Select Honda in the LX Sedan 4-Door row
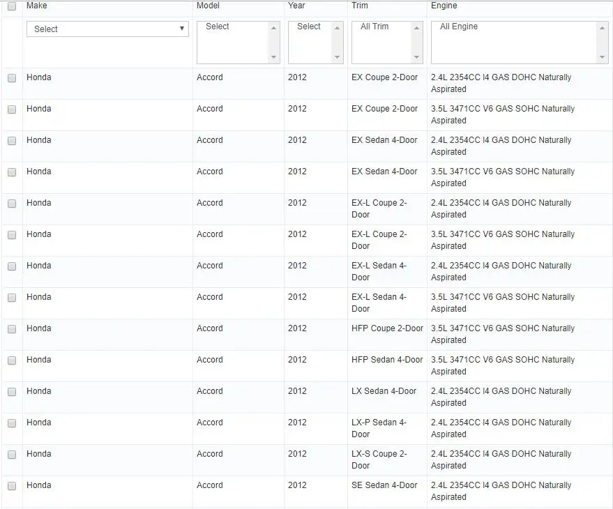Image resolution: width=613 pixels, height=509 pixels. (38, 391)
